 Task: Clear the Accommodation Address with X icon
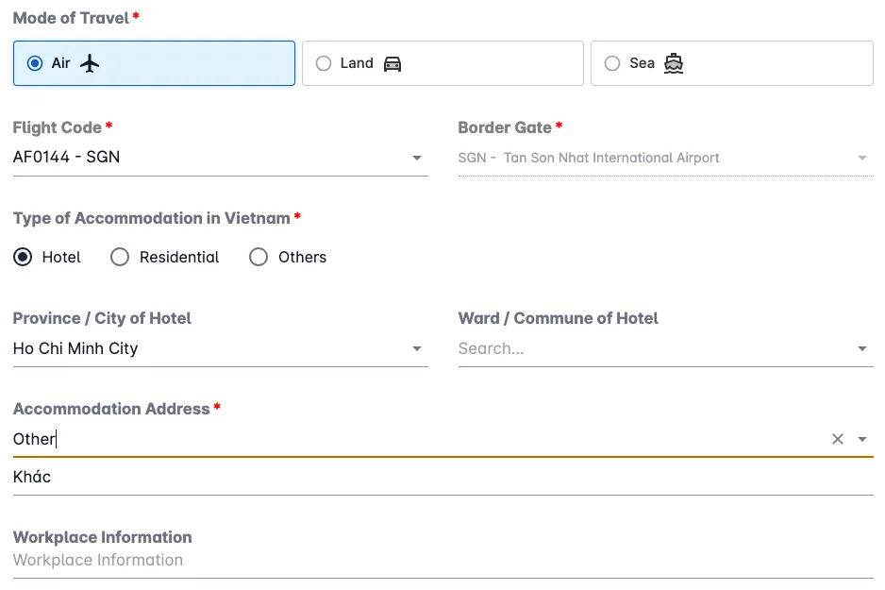(x=838, y=439)
